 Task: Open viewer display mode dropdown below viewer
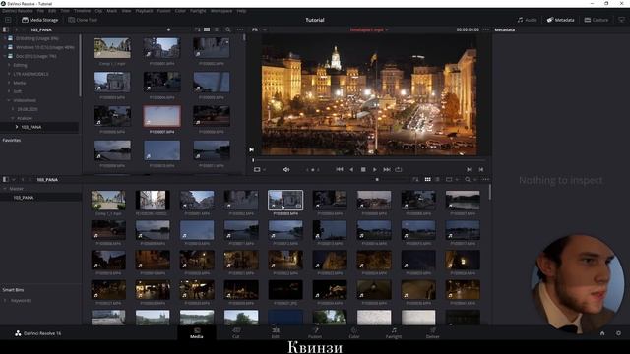260,170
